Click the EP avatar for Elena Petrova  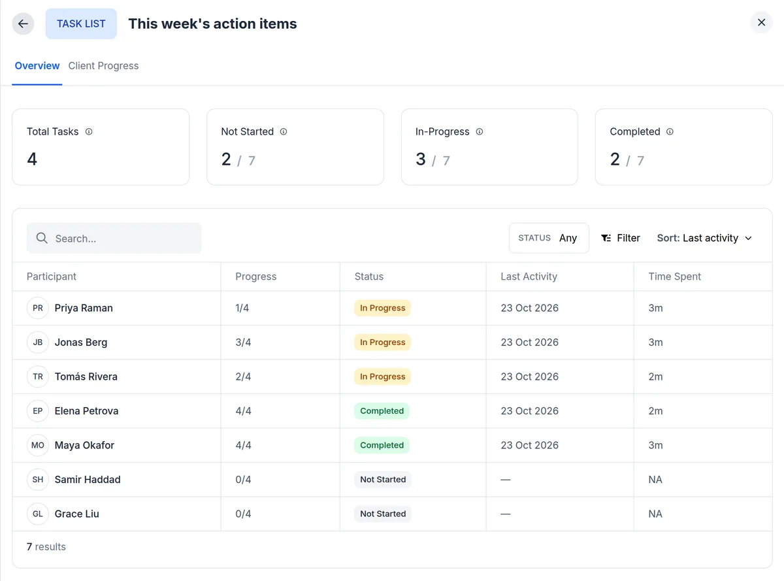click(38, 410)
